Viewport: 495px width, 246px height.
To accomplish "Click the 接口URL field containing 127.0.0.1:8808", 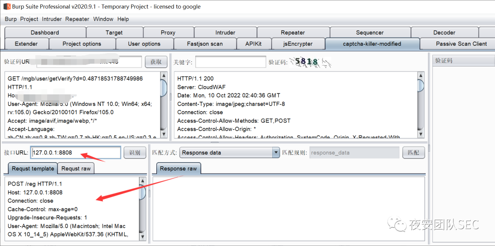I will [76, 153].
